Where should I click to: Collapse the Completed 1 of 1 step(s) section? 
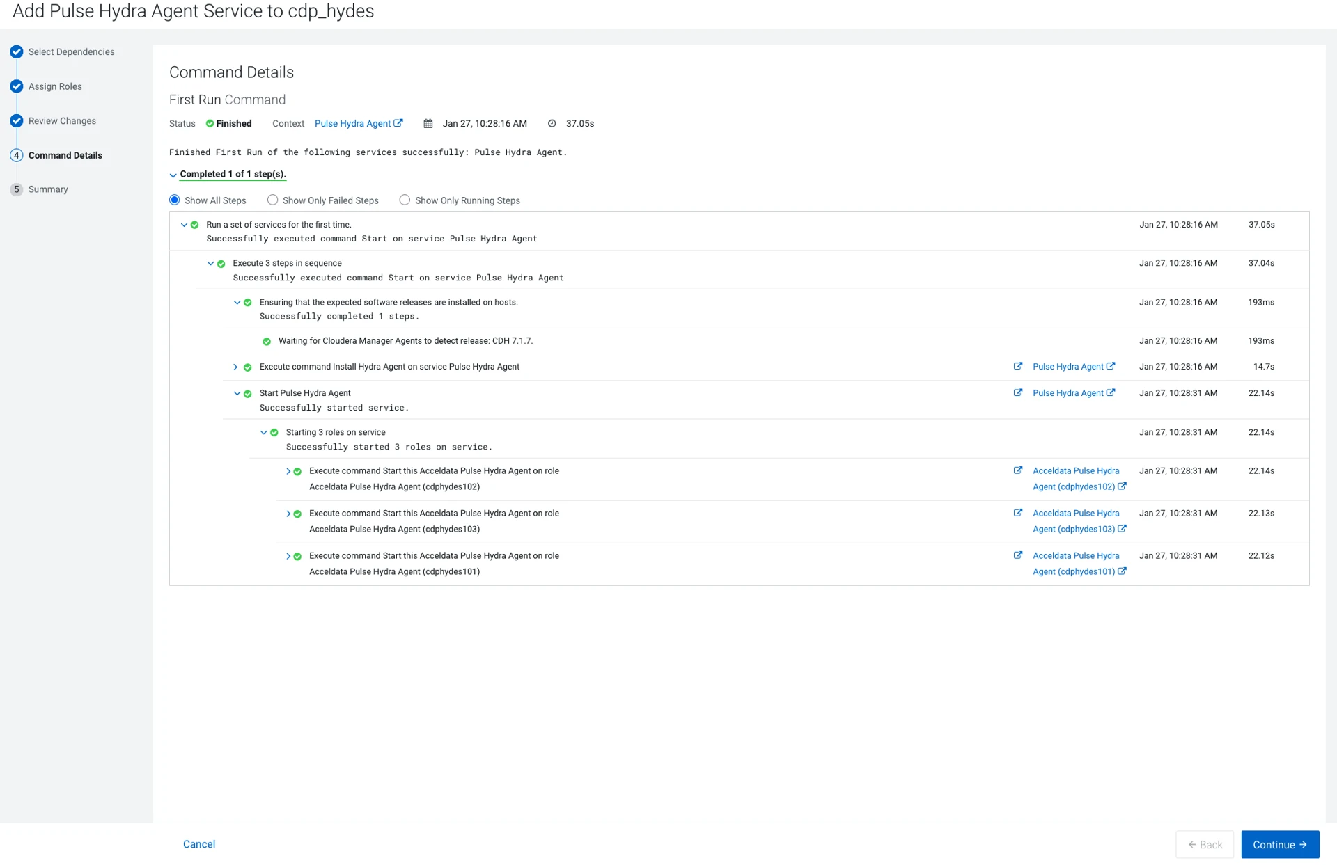(x=173, y=175)
